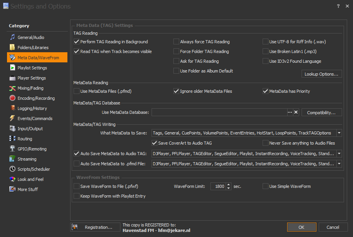This screenshot has height=237, width=353.
Task: Uncheck Save CoverArt to Audio TAG
Action: (x=154, y=143)
